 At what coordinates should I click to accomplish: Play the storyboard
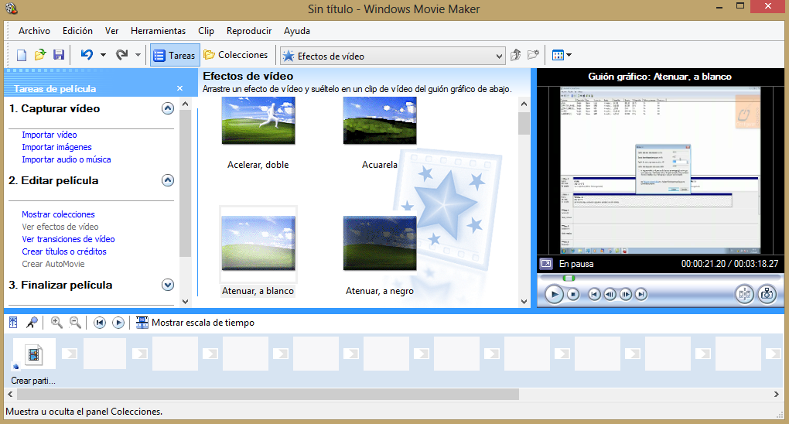(118, 323)
